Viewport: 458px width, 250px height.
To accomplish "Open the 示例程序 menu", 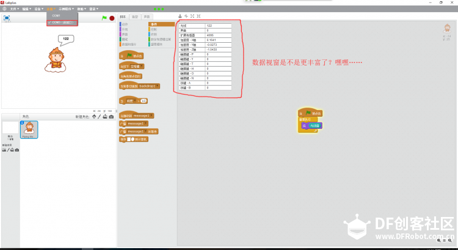I will (x=67, y=9).
